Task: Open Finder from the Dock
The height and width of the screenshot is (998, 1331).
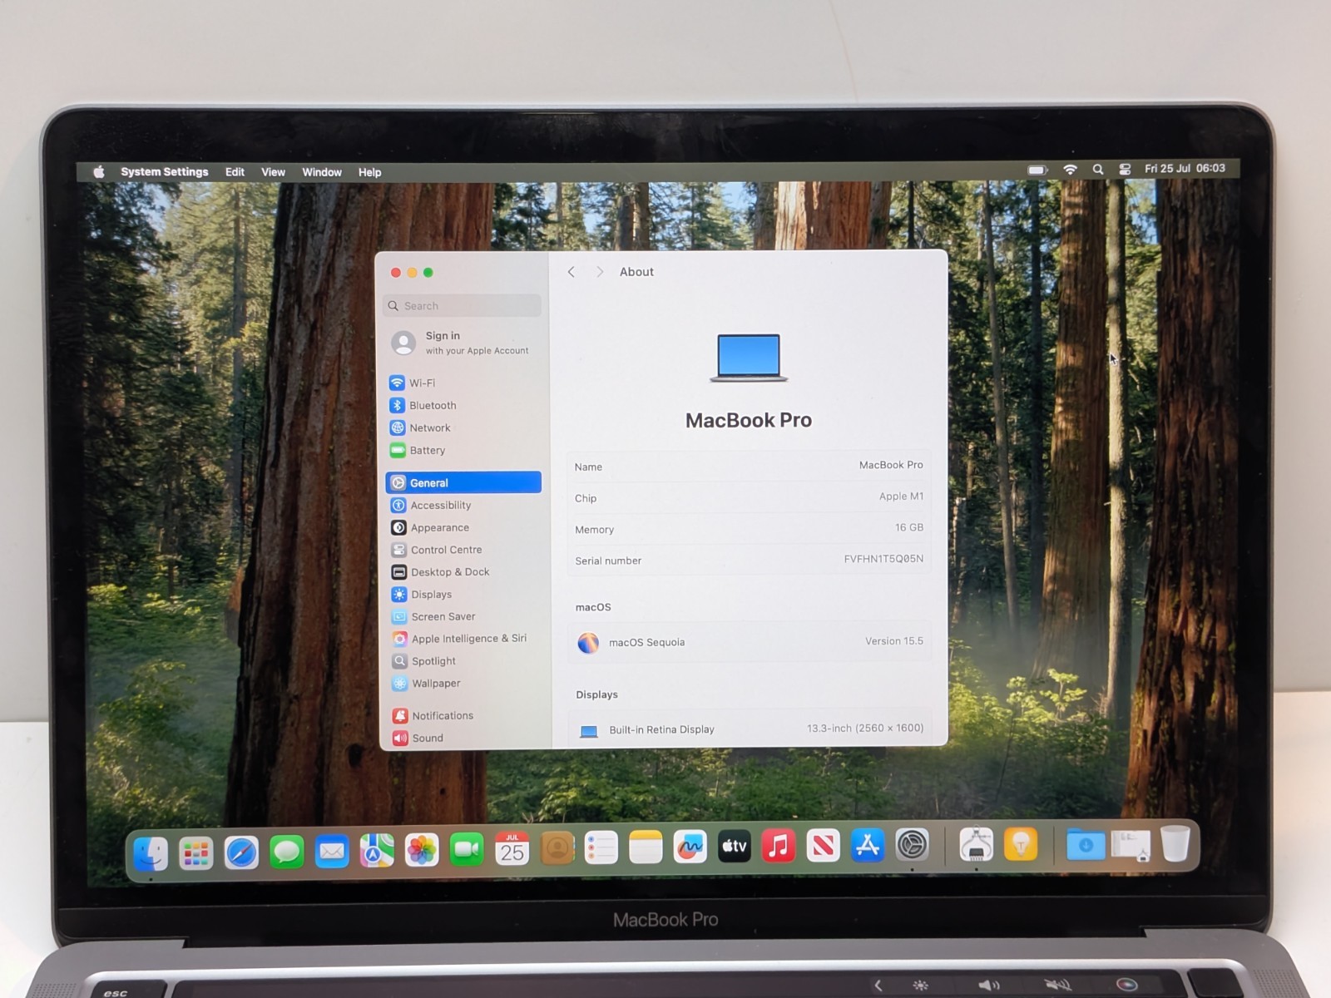Action: (x=151, y=853)
